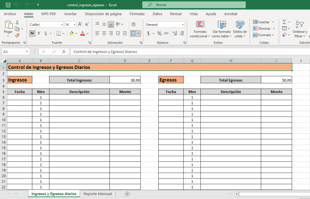The width and height of the screenshot is (310, 199).
Task: Click the Increase Font Size icon
Action: (80, 24)
